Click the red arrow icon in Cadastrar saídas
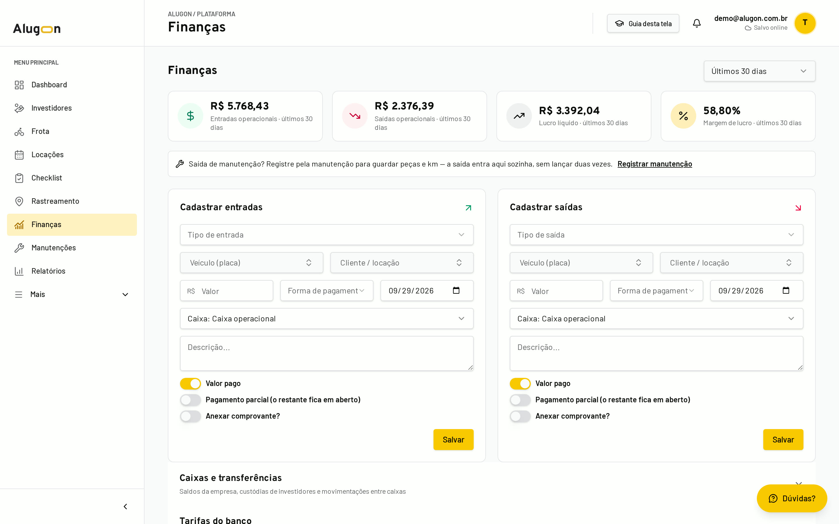The height and width of the screenshot is (524, 839). (x=798, y=208)
